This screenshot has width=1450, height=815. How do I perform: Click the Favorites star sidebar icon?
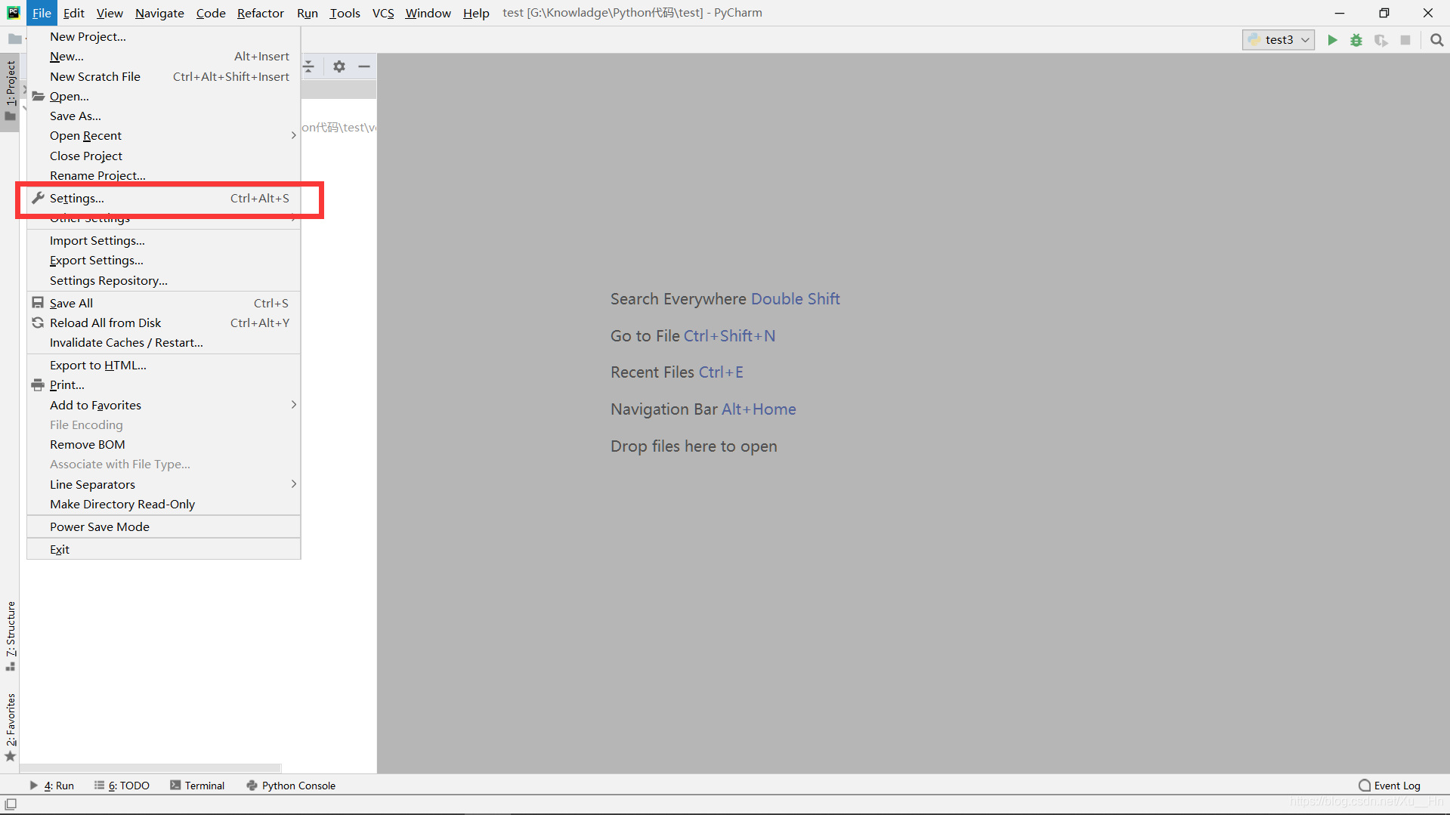(x=11, y=756)
